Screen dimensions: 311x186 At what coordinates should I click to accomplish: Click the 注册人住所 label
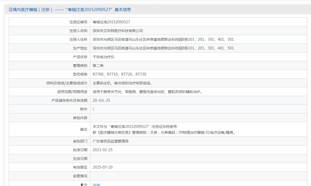click(78, 39)
